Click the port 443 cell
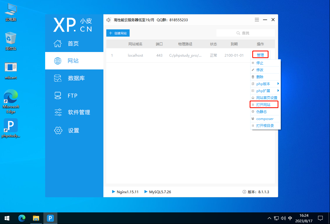330x224 pixels. point(159,55)
